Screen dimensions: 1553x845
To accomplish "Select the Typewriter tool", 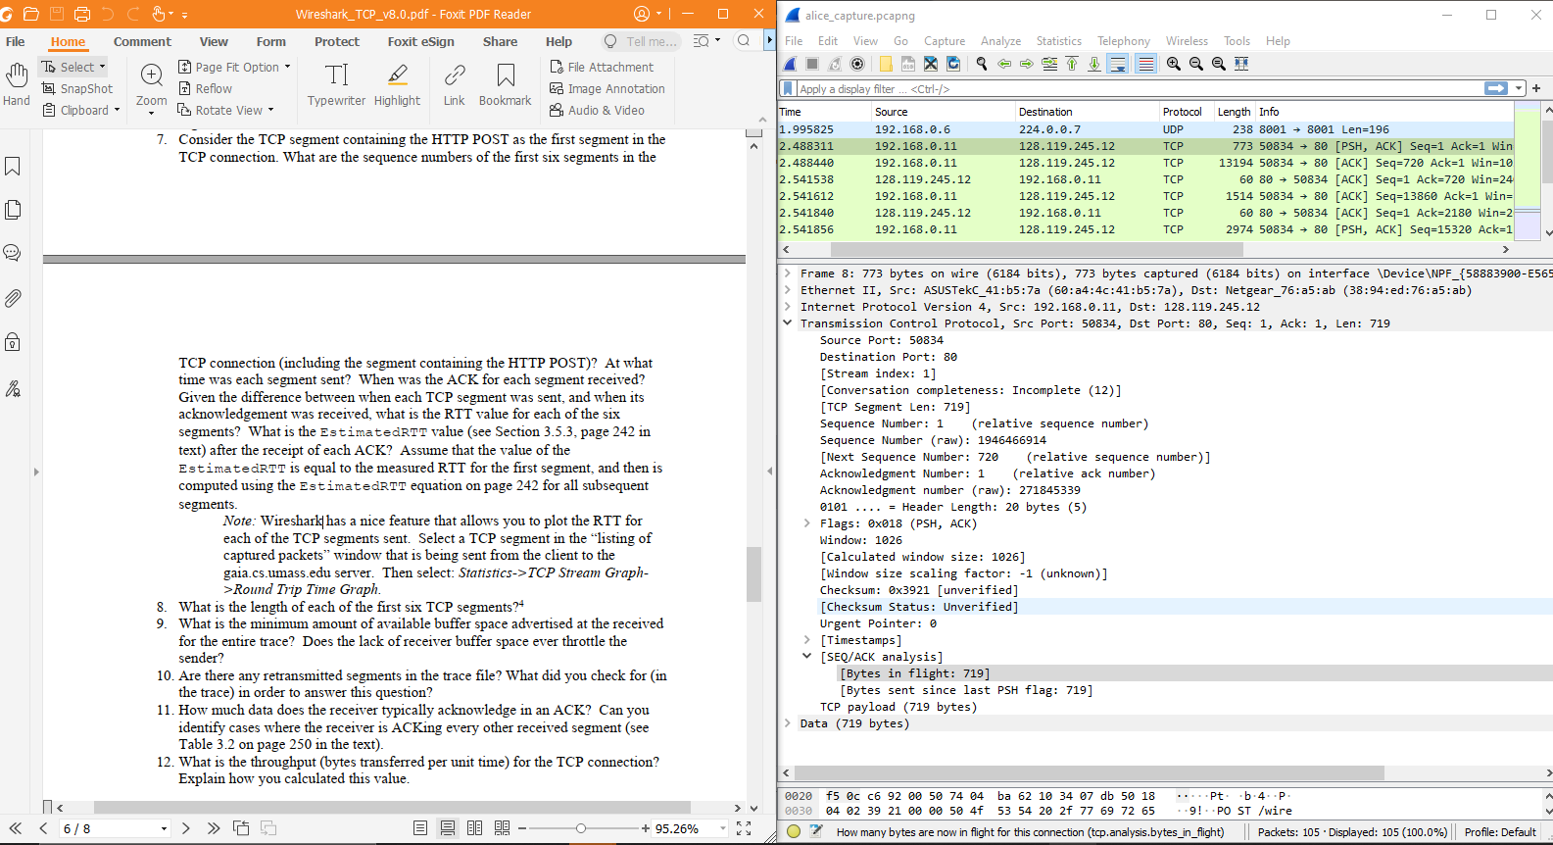I will point(336,84).
